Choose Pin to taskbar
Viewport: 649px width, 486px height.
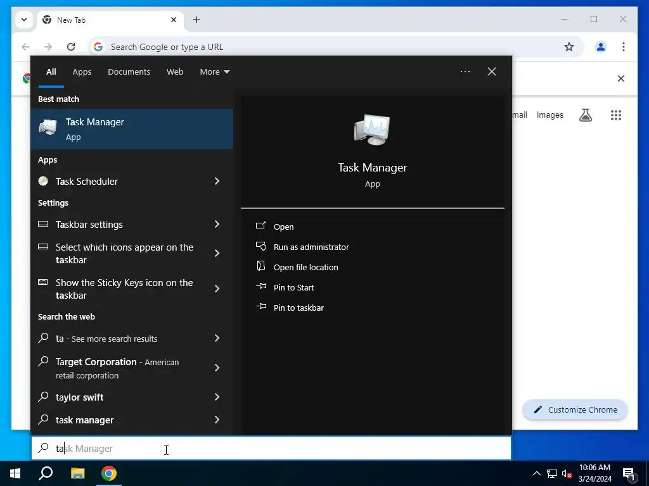[299, 308]
